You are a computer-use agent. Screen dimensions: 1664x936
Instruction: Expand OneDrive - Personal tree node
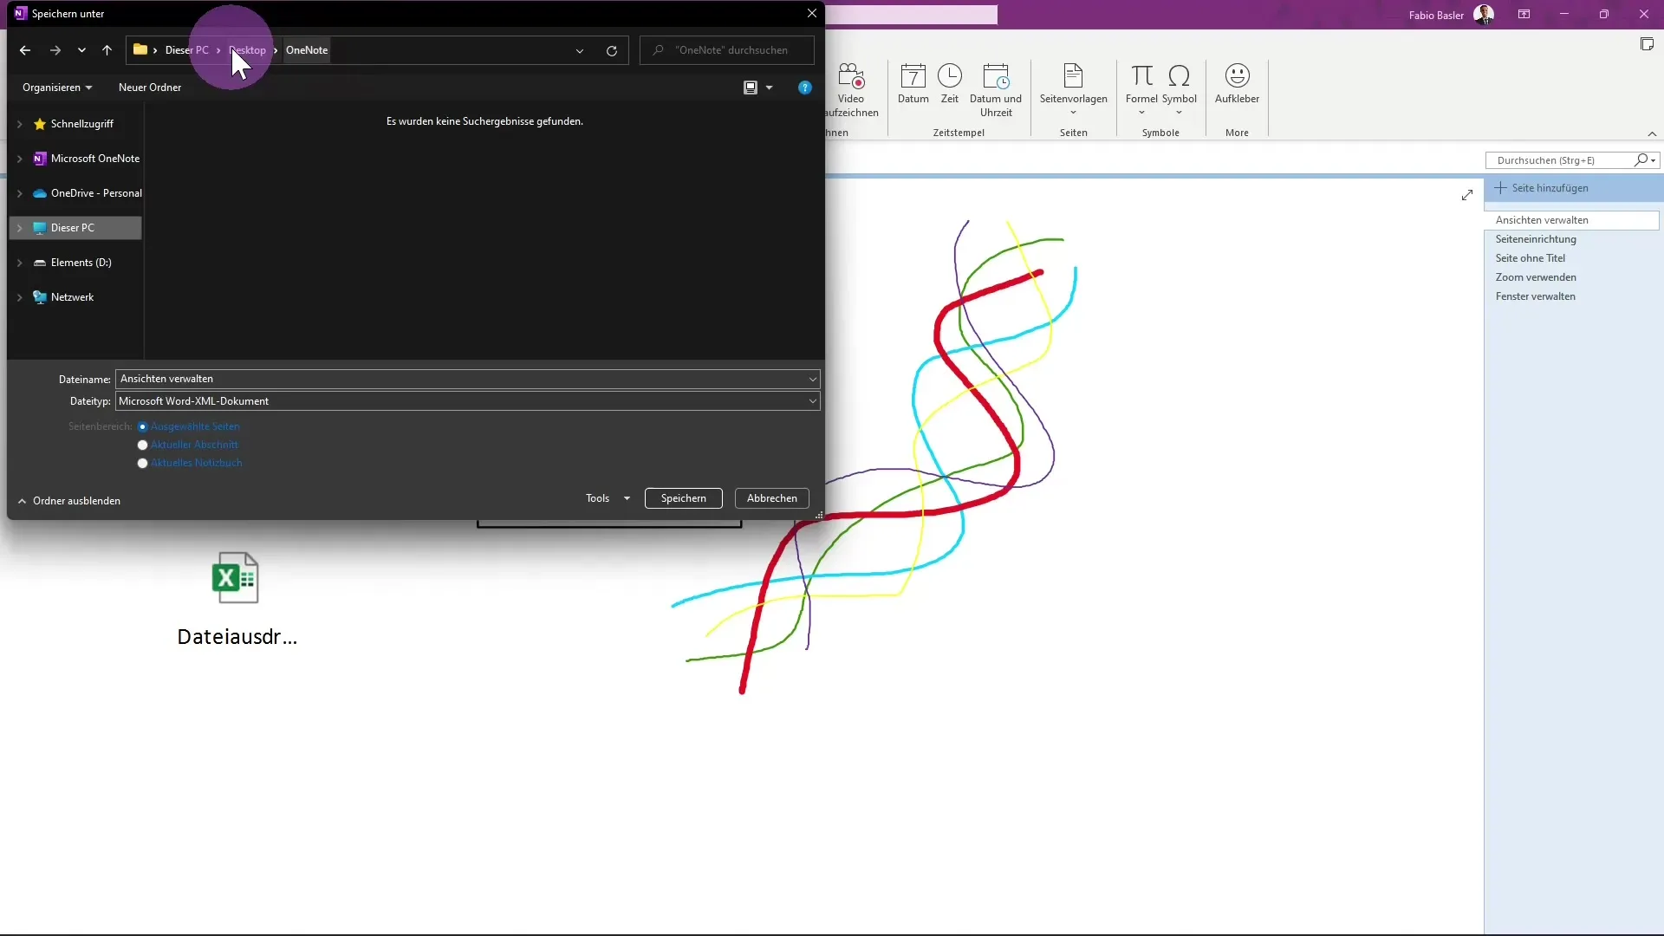20,193
